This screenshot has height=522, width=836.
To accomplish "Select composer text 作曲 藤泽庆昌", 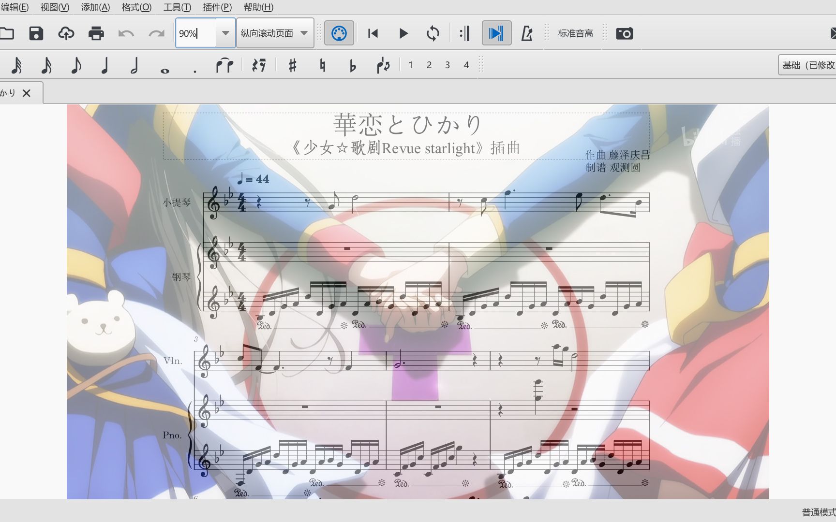I will click(617, 155).
